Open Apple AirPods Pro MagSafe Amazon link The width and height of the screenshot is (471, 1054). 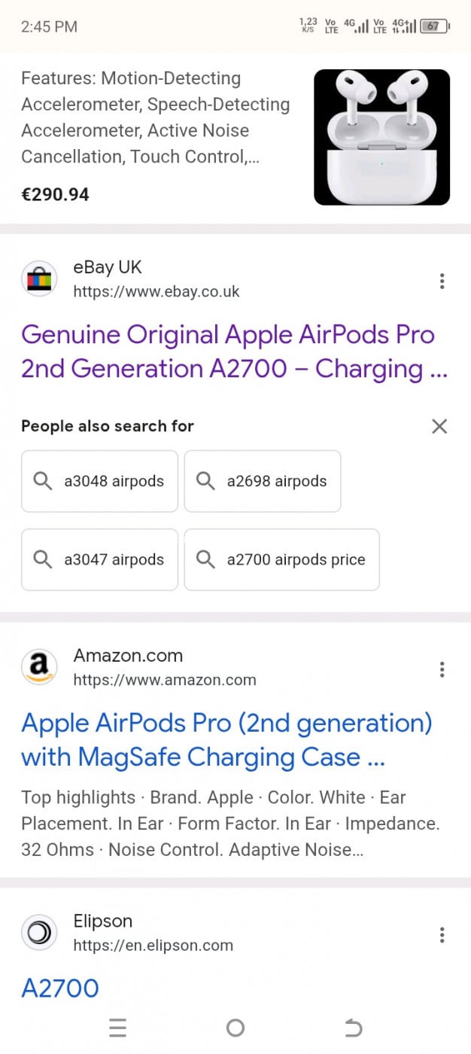[226, 740]
